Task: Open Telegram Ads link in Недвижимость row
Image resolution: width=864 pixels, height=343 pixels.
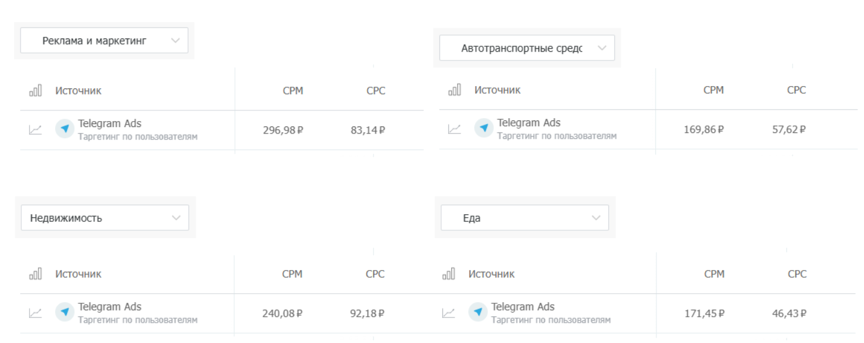Action: pos(110,307)
